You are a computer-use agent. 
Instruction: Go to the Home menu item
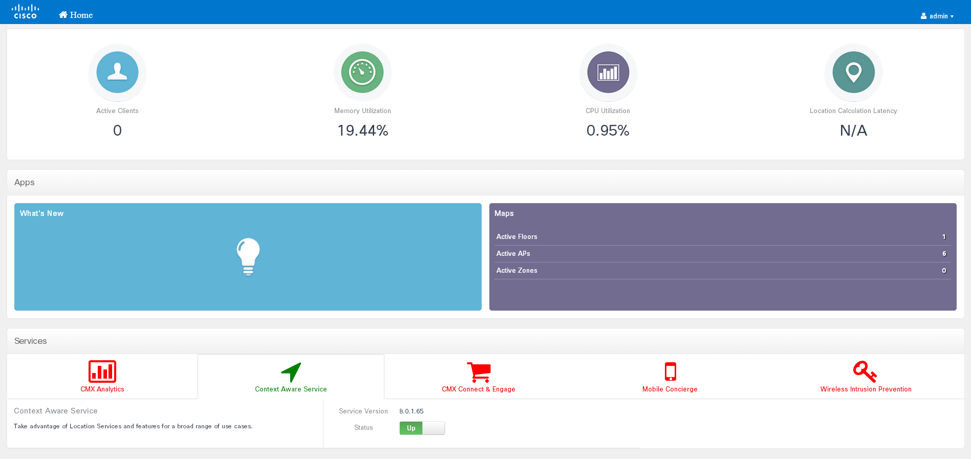pos(76,15)
